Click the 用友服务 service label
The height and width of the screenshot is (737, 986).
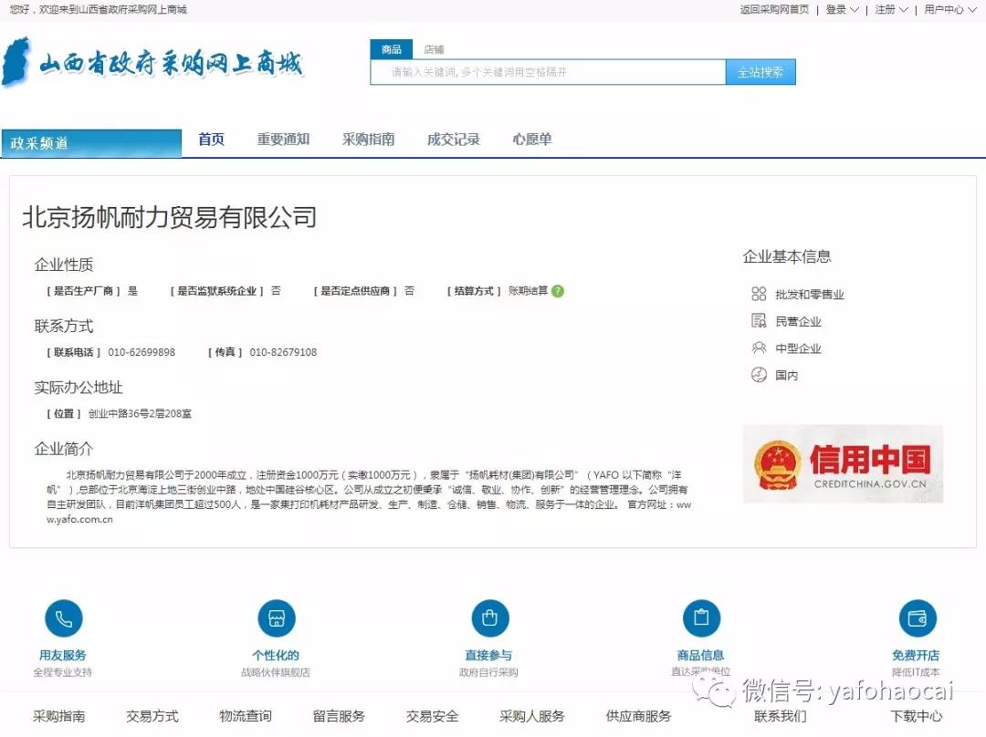[x=63, y=655]
